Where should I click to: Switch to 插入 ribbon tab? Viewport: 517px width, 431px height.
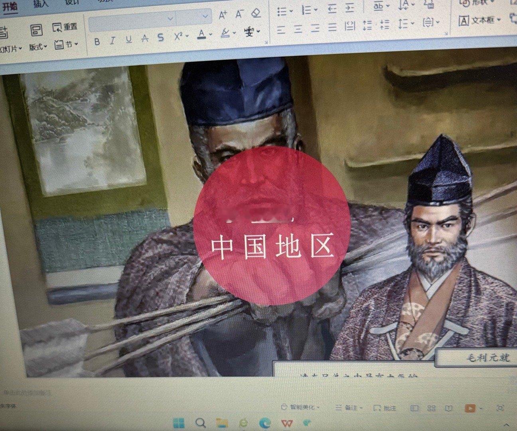tap(40, 4)
